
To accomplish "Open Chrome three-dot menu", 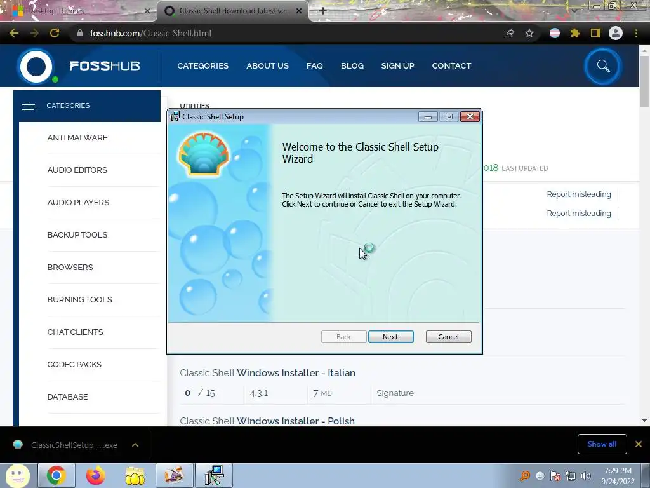I will click(x=636, y=33).
